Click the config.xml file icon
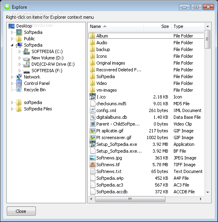The image size is (218, 222). click(93, 110)
